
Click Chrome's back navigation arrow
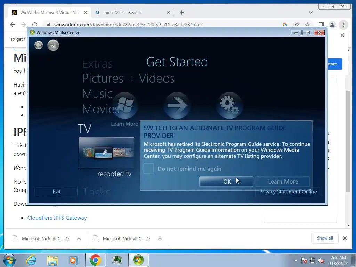pos(13,25)
